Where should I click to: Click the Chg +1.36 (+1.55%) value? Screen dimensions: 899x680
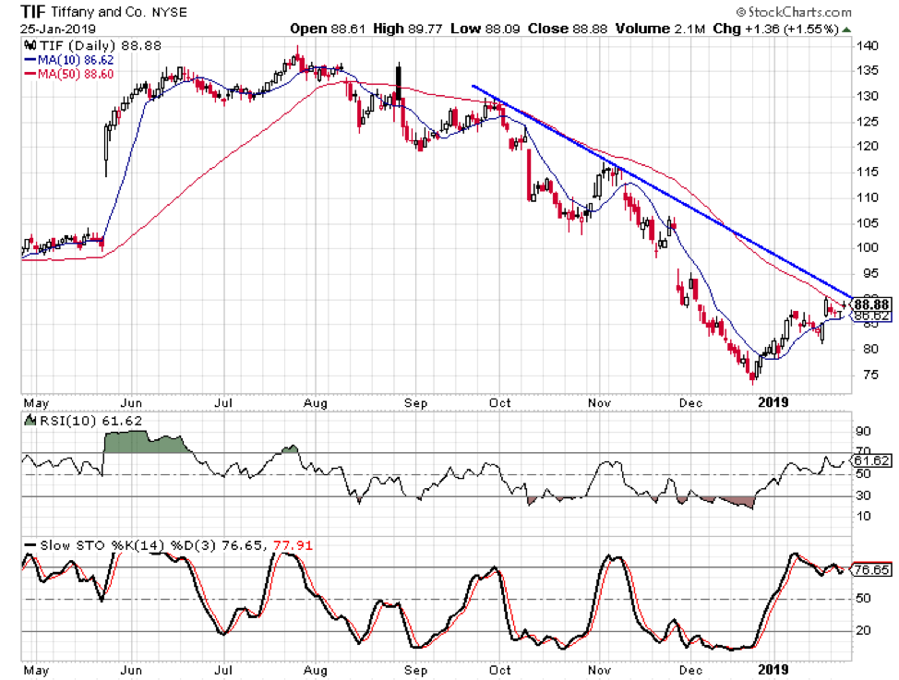776,29
